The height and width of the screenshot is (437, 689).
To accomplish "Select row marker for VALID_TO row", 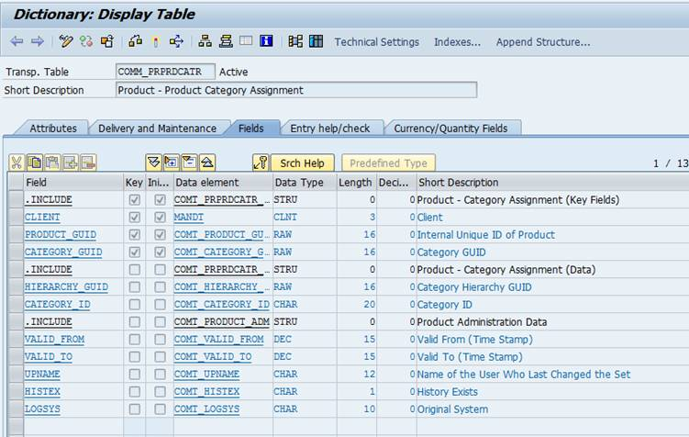I will point(16,356).
